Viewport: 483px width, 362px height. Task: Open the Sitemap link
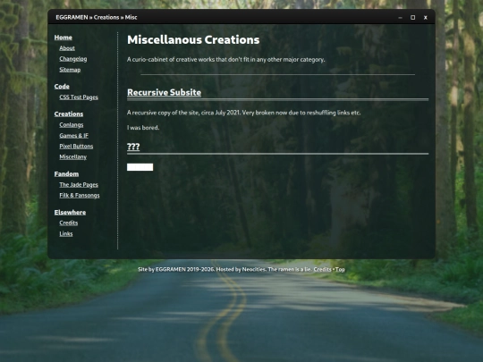(70, 70)
